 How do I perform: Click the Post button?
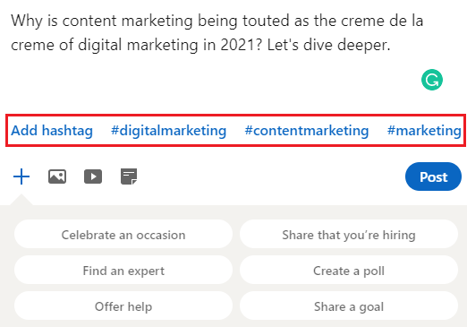(433, 176)
